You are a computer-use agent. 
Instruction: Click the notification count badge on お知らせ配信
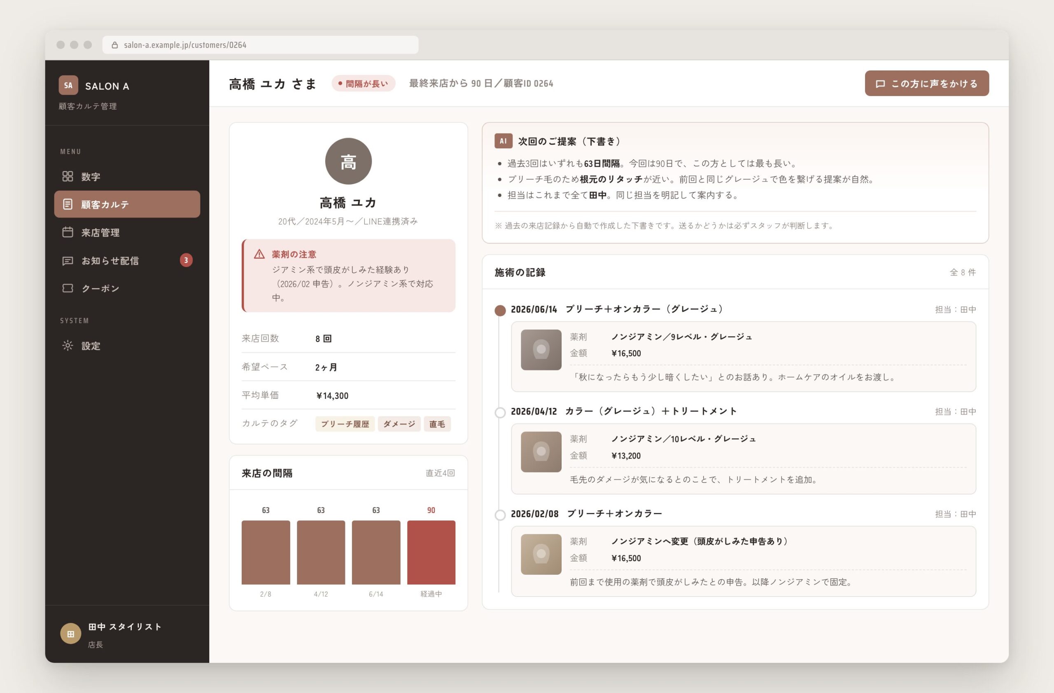point(186,260)
